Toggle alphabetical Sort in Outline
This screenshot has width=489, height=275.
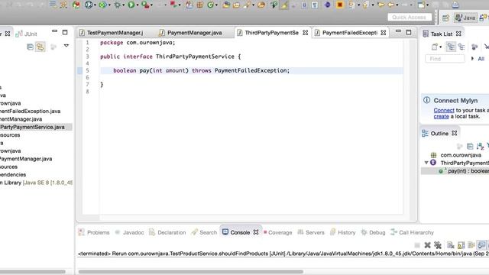(480, 146)
